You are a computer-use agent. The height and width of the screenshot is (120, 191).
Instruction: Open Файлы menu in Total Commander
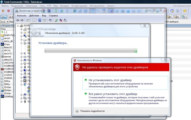(x=5, y=6)
